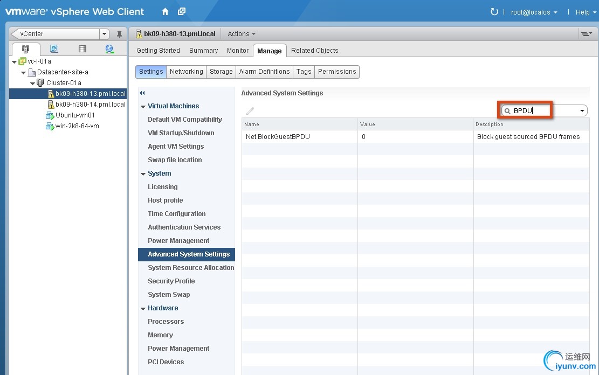Open Hosts and Clusters inventory view

(25, 49)
